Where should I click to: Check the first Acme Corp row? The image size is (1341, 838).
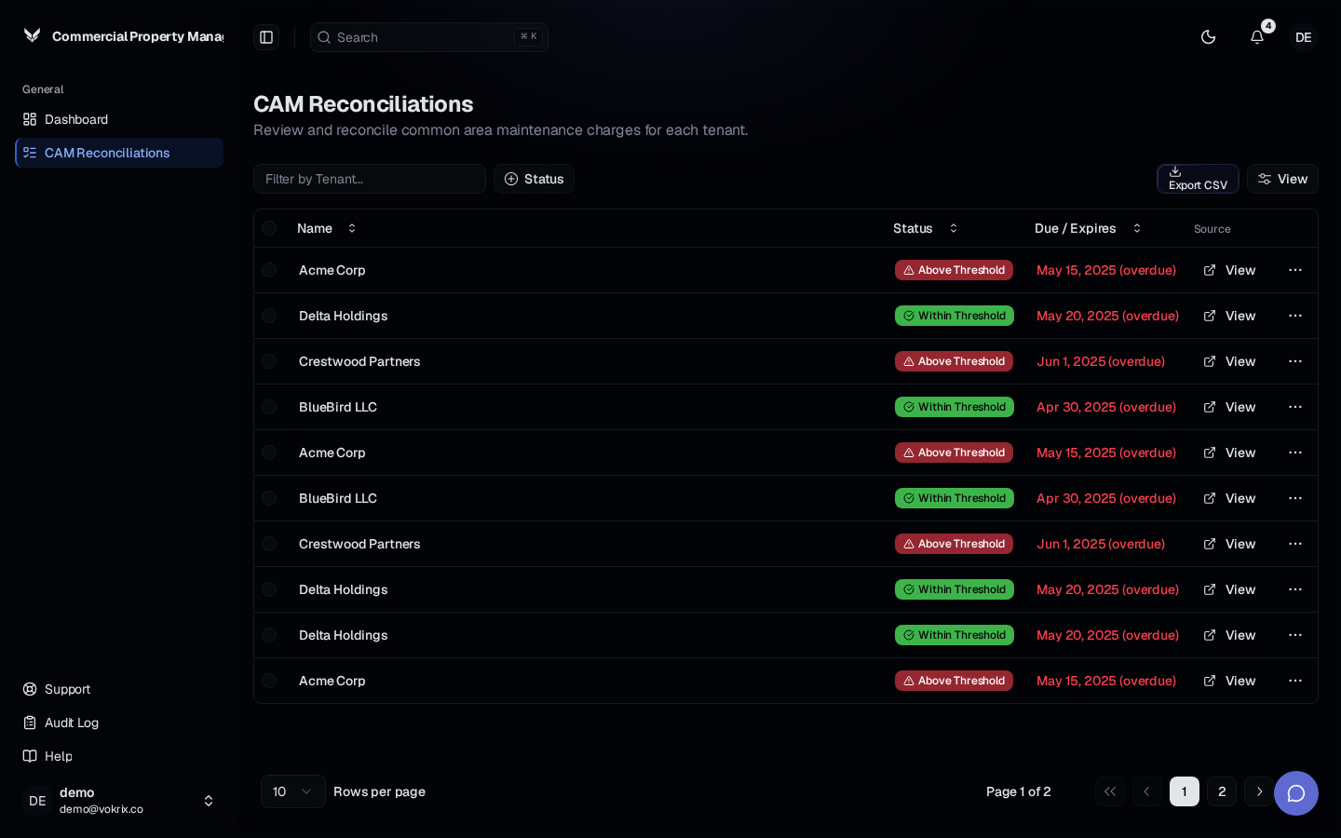pos(269,270)
